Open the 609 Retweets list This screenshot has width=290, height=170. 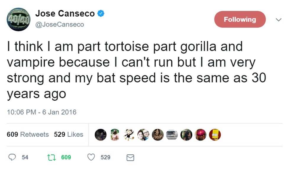click(x=28, y=135)
